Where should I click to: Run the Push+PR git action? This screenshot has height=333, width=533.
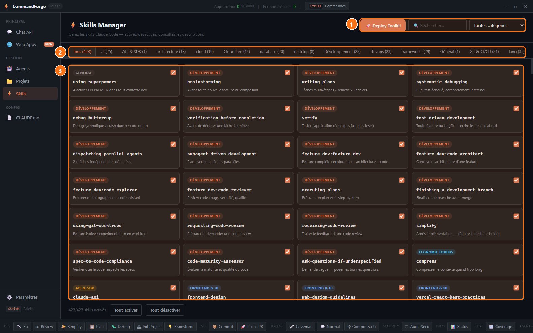[x=252, y=326]
